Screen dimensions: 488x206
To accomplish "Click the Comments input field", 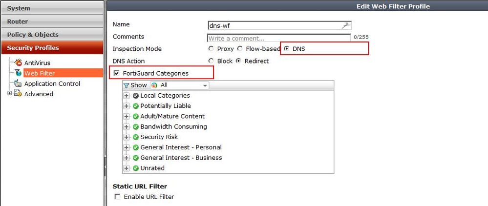I will pyautogui.click(x=279, y=38).
